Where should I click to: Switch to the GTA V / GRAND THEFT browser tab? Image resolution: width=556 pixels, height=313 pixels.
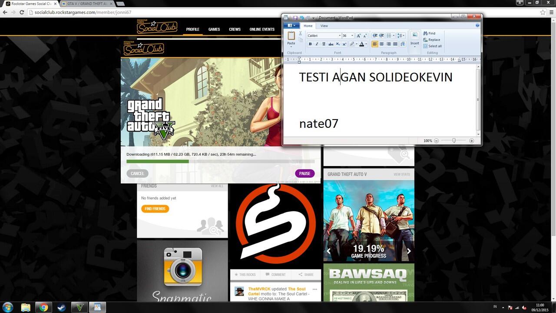point(87,3)
